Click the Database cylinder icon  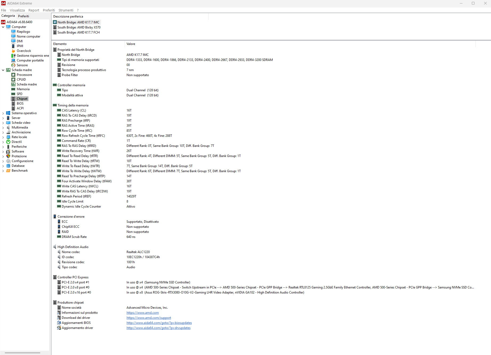pyautogui.click(x=8, y=166)
